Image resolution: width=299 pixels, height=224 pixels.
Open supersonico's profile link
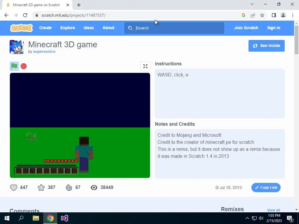[x=44, y=52]
